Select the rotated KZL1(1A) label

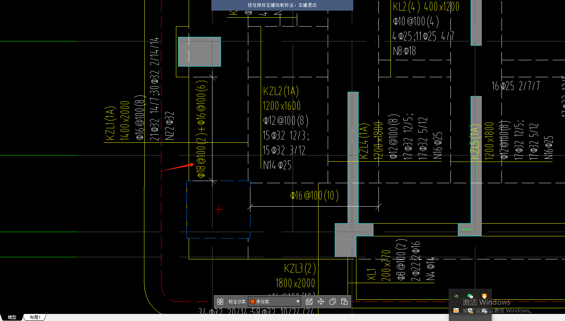coord(110,123)
